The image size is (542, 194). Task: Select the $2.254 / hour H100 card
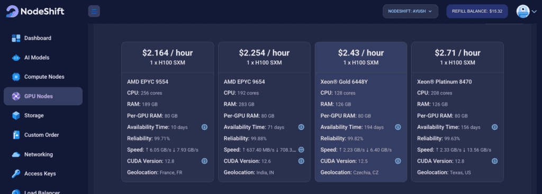pos(265,112)
